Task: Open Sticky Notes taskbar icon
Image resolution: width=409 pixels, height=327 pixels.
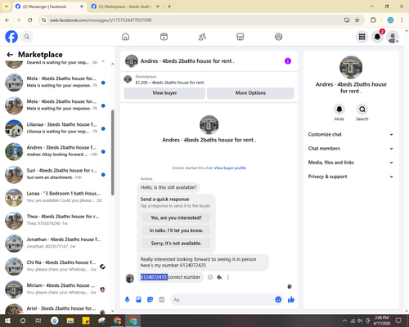Action: 86,320
